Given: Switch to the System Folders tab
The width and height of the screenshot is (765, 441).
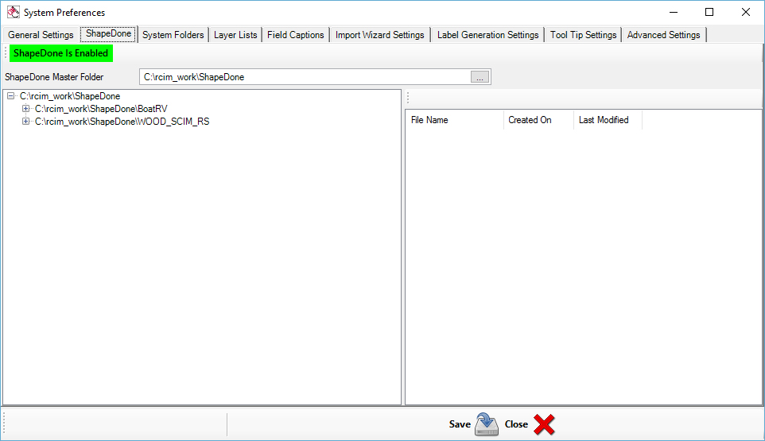Looking at the screenshot, I should 173,35.
